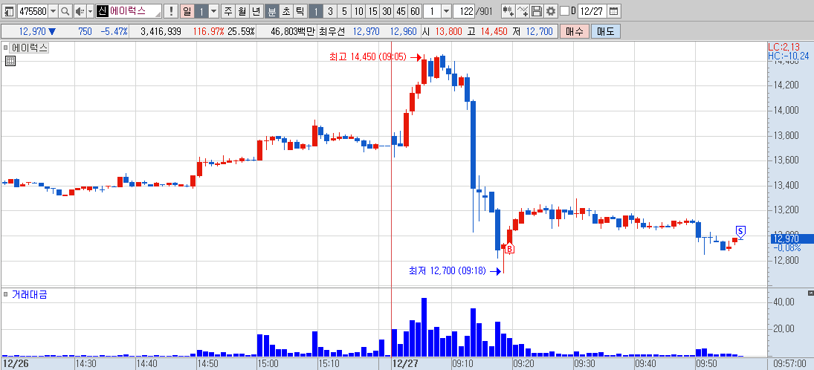Click the current price 12,970 in quote bar
This screenshot has width=814, height=370.
click(32, 32)
